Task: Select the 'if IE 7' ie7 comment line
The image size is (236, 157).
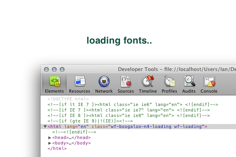Action: (129, 110)
